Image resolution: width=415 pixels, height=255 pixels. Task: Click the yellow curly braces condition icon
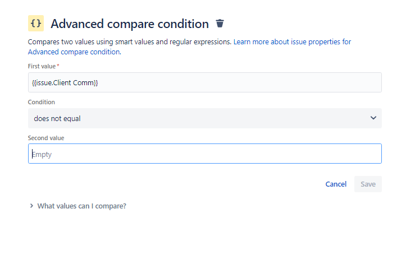(x=36, y=23)
